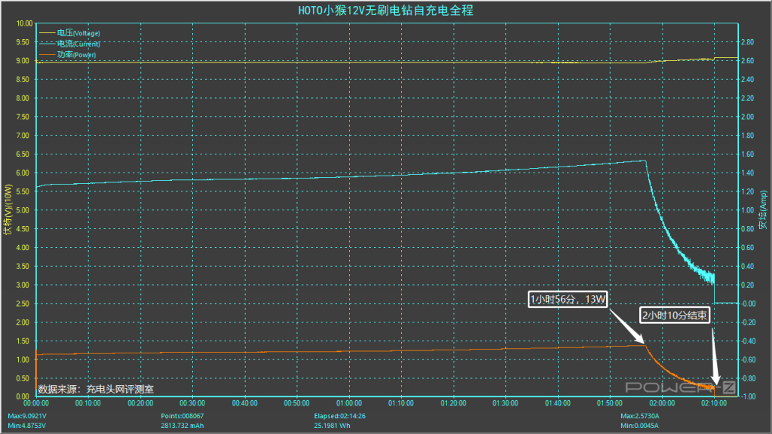Click the 8.50 voltage axis tick
The width and height of the screenshot is (772, 434).
23,80
